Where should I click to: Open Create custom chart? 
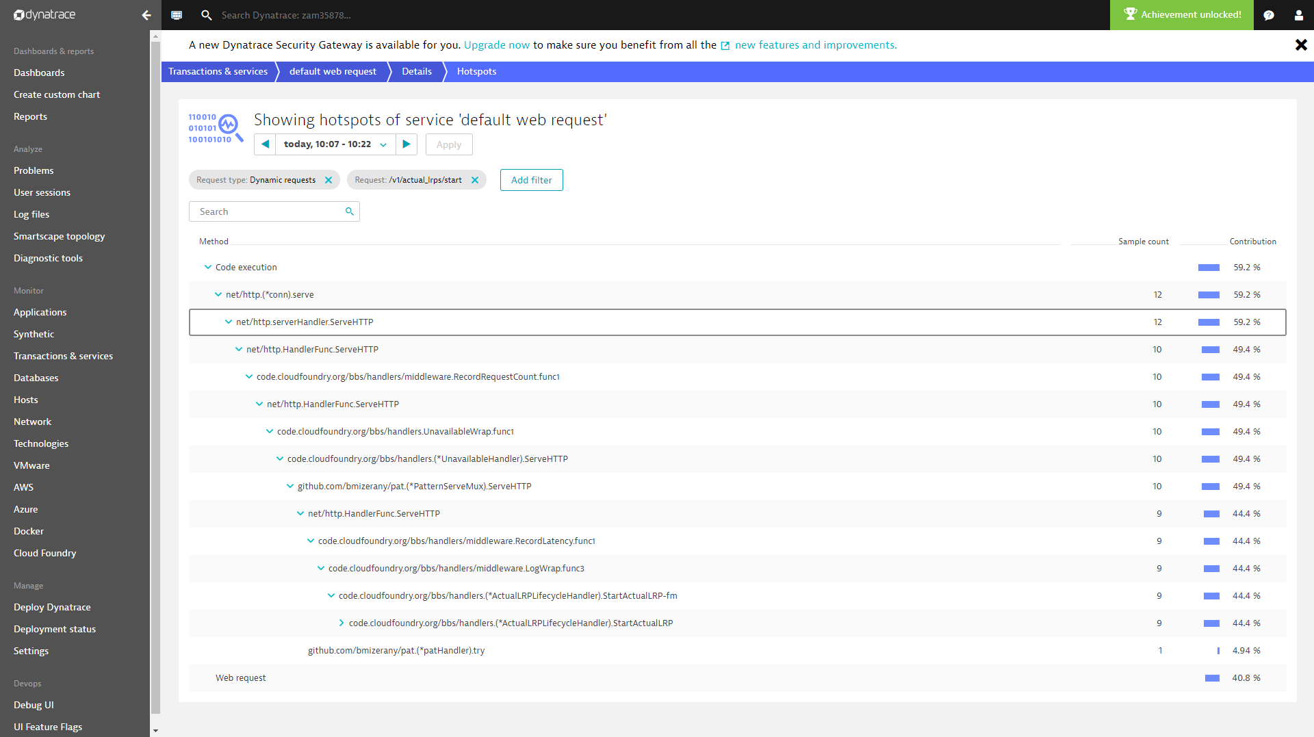click(57, 95)
